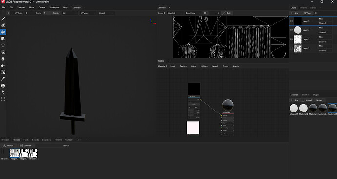Select the Clone tool icon
Viewport: 337px width, 179px height.
(x=3, y=52)
